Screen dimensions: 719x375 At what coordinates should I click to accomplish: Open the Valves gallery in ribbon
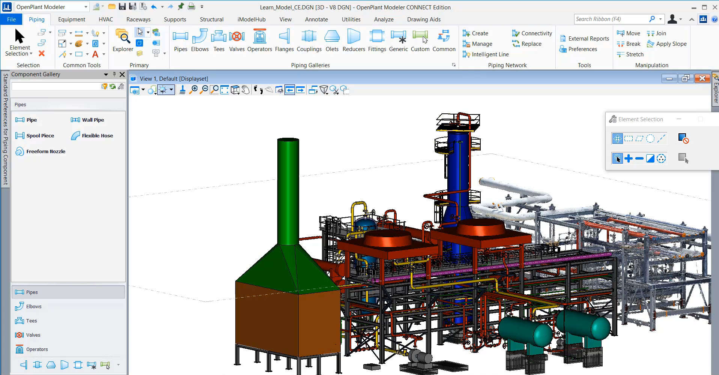237,41
